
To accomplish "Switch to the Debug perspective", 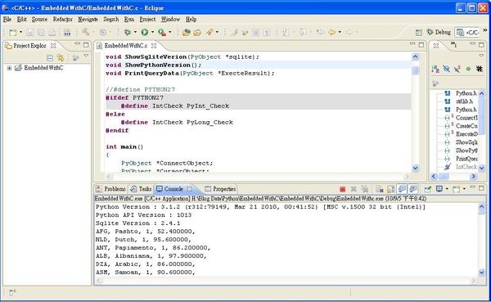I will click(439, 32).
